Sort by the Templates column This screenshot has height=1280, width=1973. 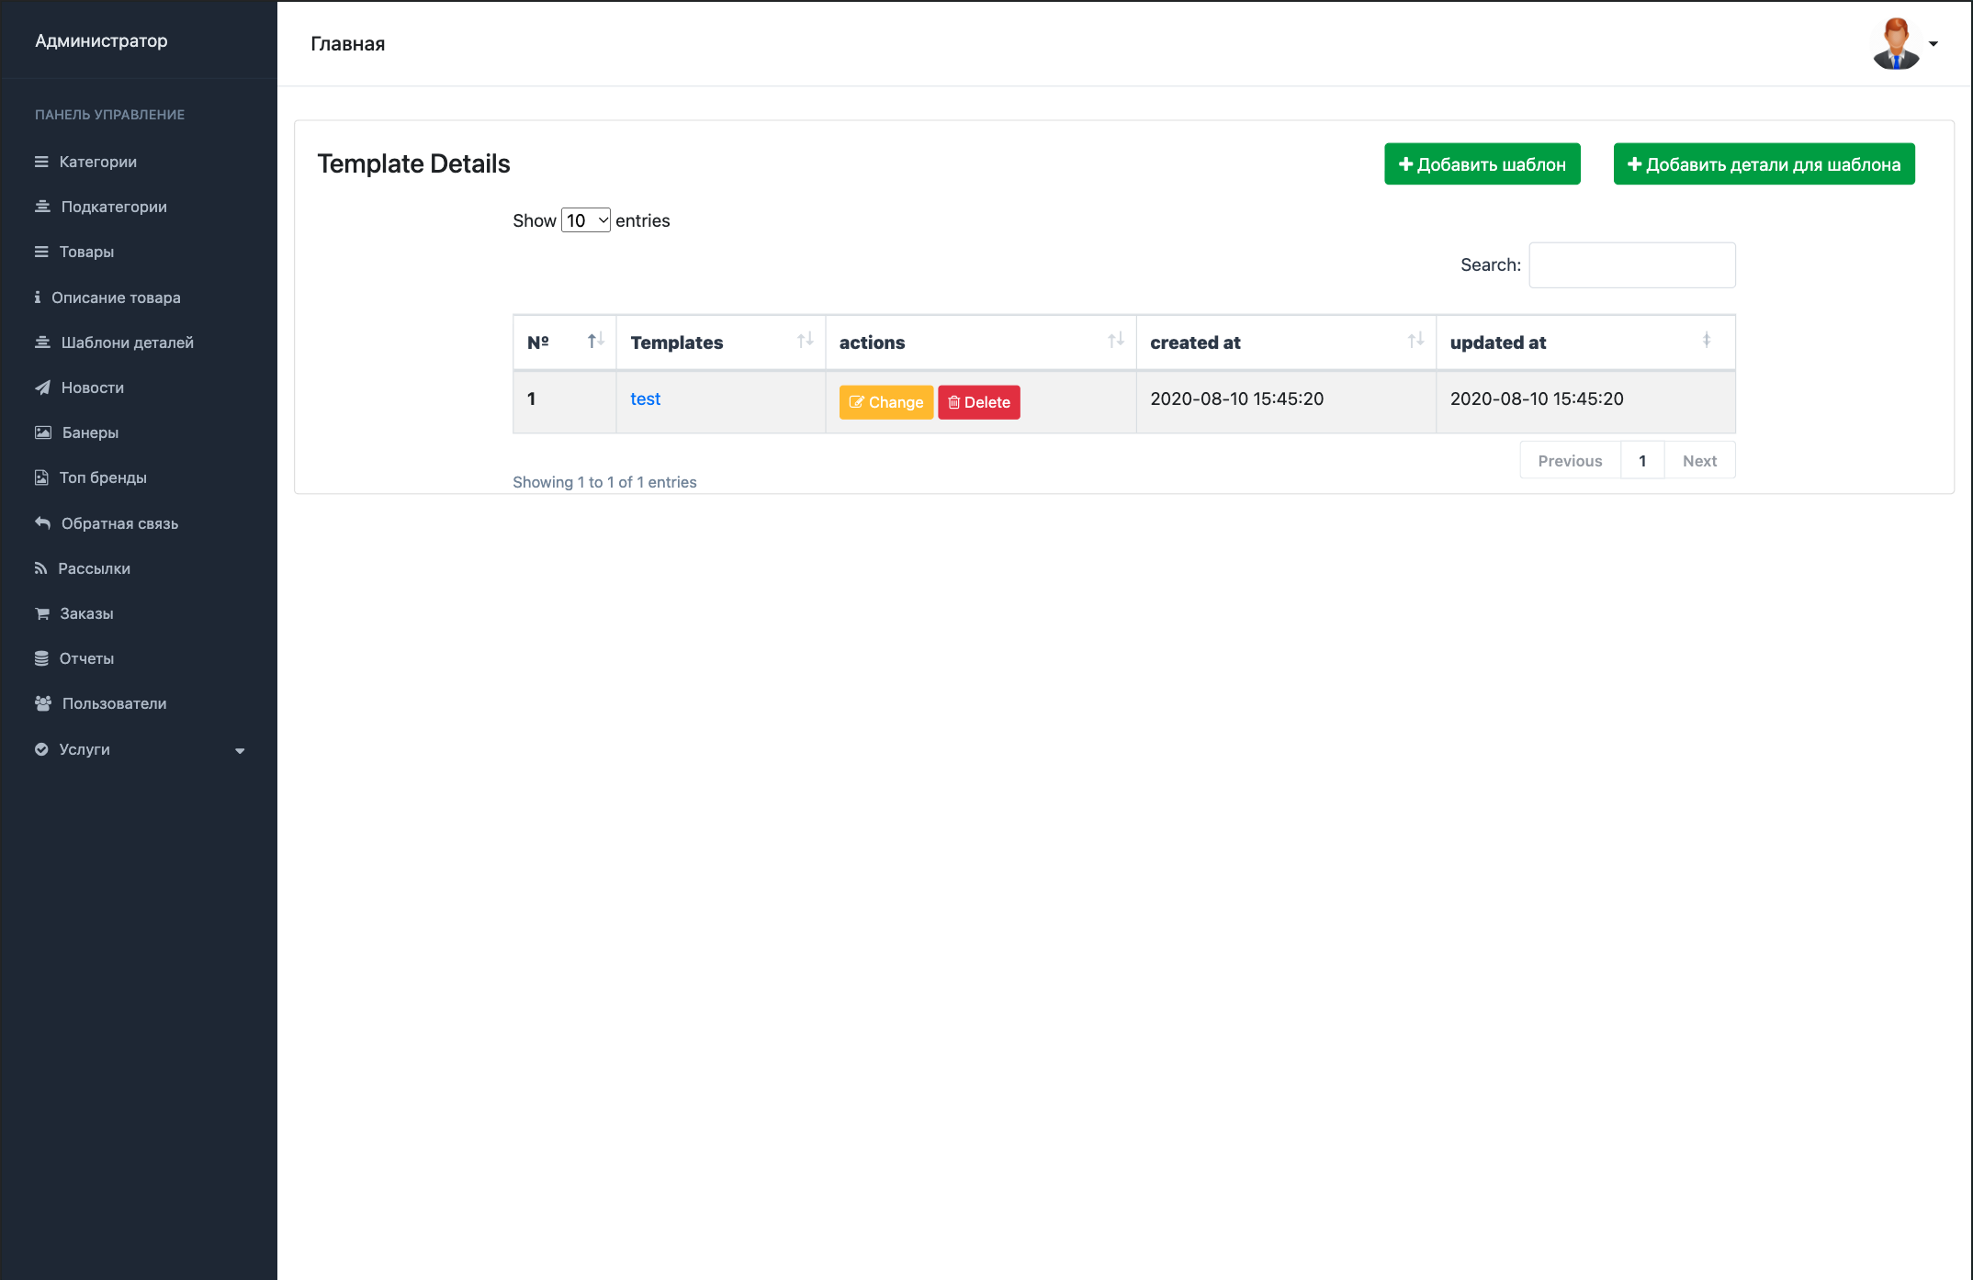pos(721,342)
